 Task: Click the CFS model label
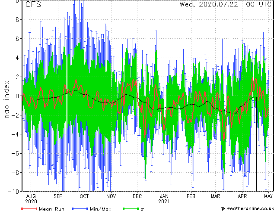33,4
